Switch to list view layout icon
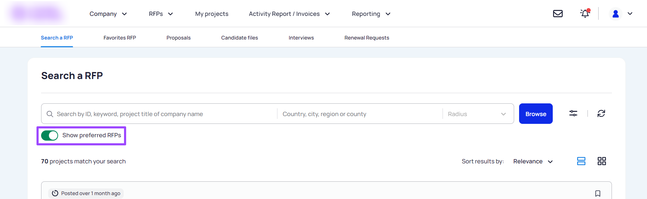 click(x=581, y=161)
